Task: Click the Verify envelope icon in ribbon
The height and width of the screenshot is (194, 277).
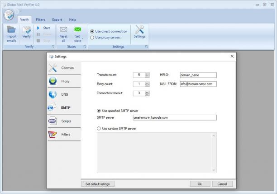Action: (x=27, y=30)
